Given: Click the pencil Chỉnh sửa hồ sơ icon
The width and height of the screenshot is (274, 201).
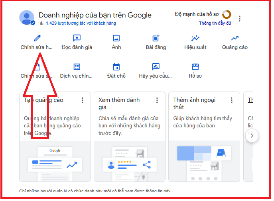Looking at the screenshot, I should coord(37,39).
